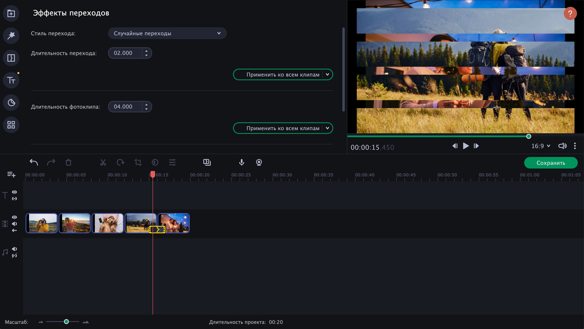Image resolution: width=584 pixels, height=329 pixels.
Task: Open the Transitions tab in sidebar
Action: (x=11, y=58)
